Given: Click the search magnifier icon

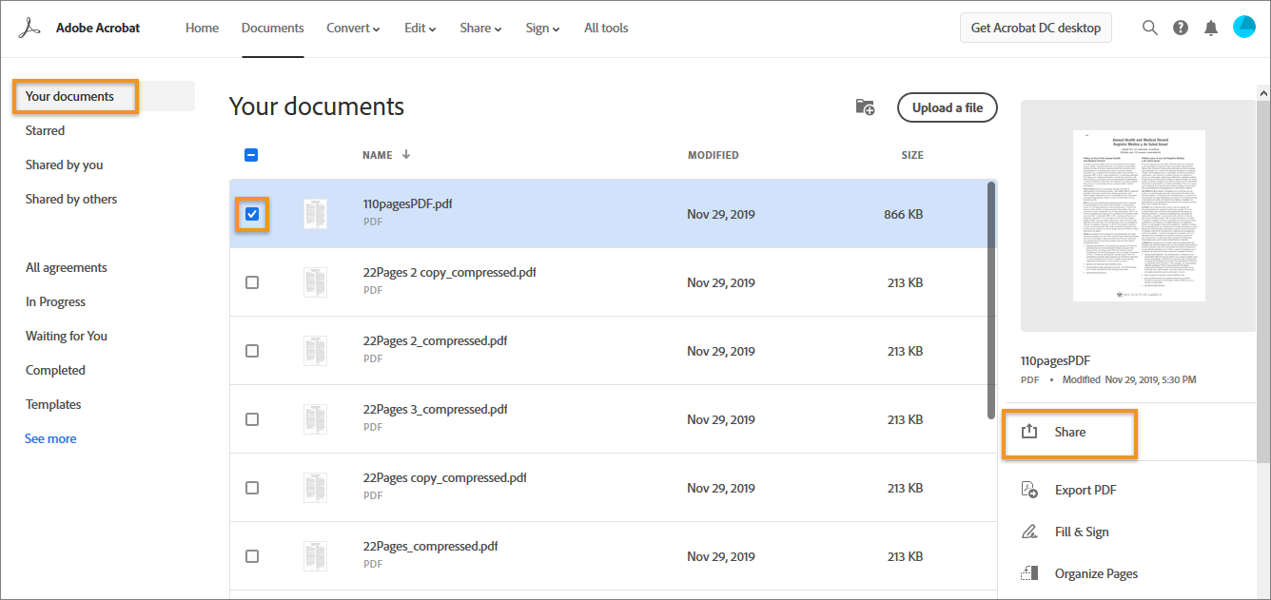Looking at the screenshot, I should 1150,28.
